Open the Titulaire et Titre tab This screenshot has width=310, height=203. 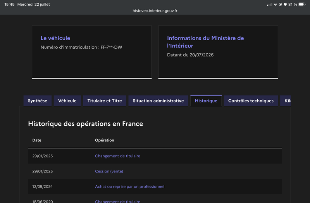[x=105, y=101]
